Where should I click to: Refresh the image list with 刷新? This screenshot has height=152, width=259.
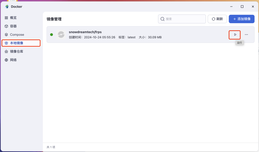click(x=217, y=19)
